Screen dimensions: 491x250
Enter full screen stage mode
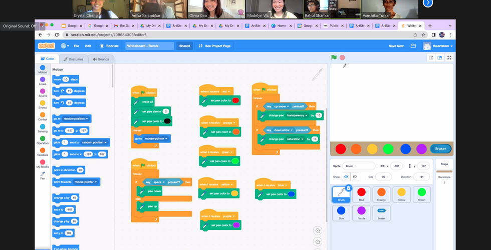449,57
